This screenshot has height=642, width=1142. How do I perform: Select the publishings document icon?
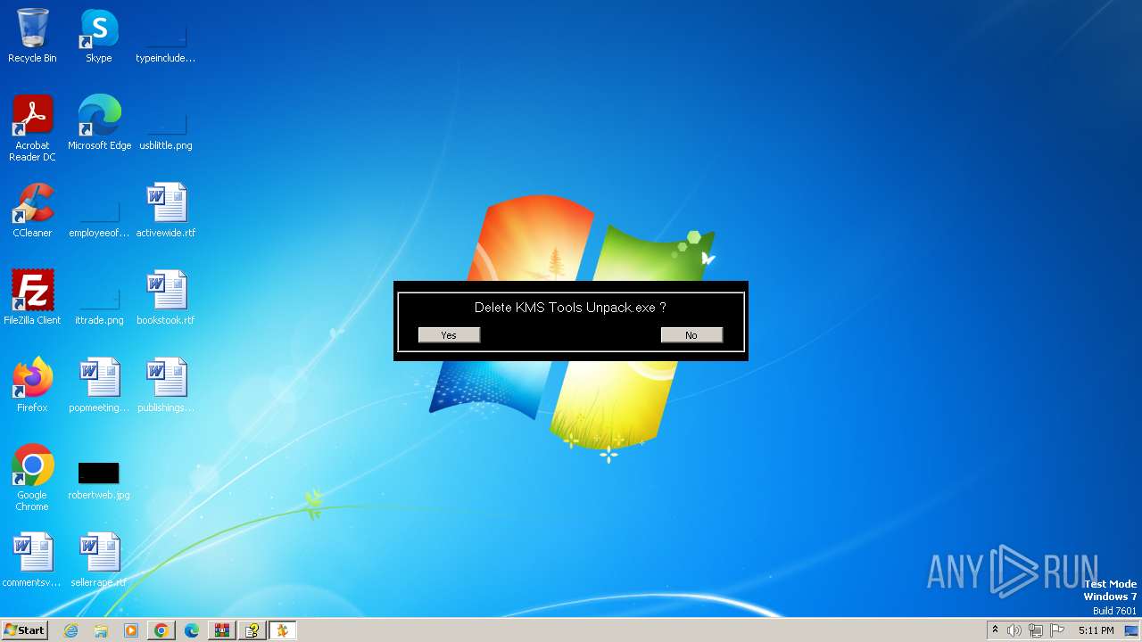tap(166, 385)
